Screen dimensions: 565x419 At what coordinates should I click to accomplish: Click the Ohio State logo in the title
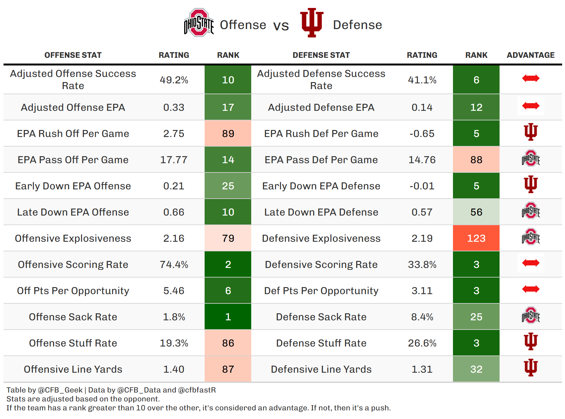click(x=199, y=23)
